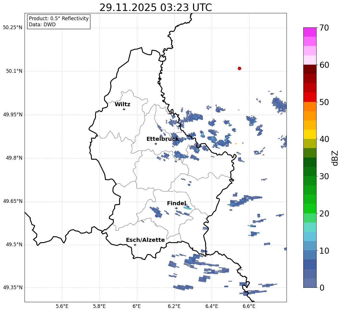Click the Ettelbruck city label
342x312 pixels.
(x=163, y=139)
